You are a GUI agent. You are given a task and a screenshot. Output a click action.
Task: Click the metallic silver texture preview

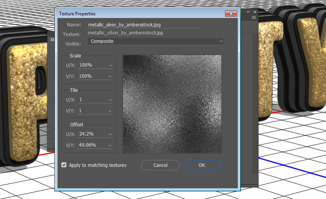[x=172, y=104]
